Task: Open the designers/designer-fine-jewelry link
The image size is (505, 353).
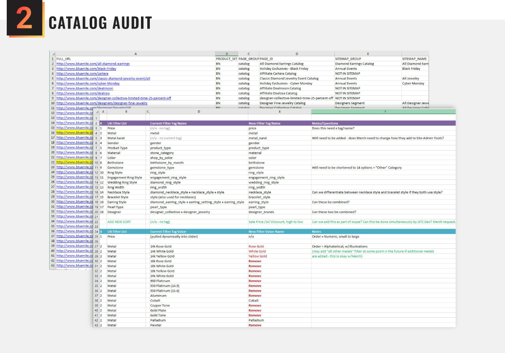Action: 102,103
